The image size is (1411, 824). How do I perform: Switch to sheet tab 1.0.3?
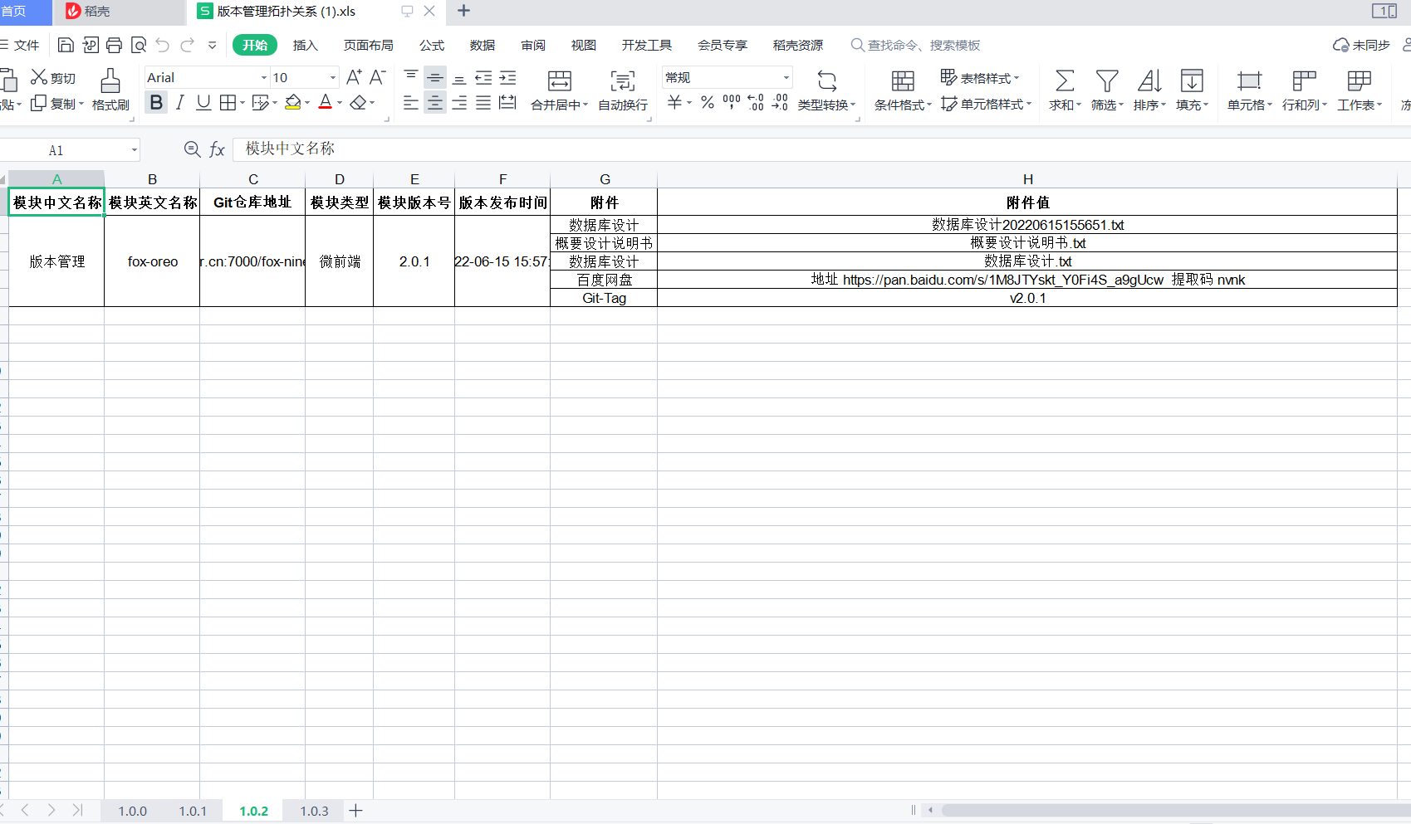pos(314,811)
